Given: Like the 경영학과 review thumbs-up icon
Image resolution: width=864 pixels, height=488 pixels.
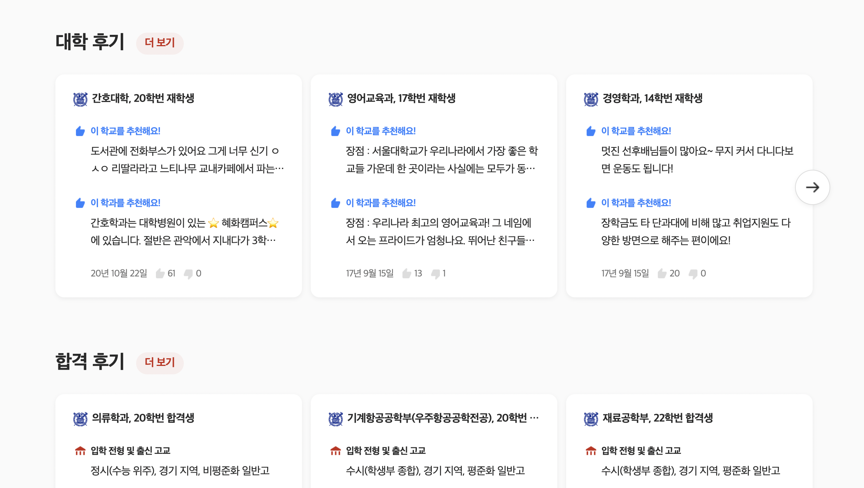Looking at the screenshot, I should tap(662, 274).
